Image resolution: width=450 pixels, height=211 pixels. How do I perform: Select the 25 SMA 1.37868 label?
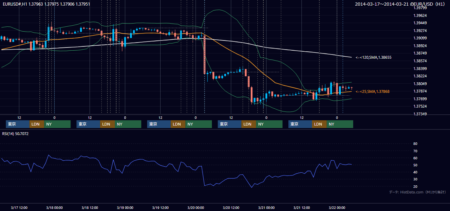pyautogui.click(x=373, y=91)
